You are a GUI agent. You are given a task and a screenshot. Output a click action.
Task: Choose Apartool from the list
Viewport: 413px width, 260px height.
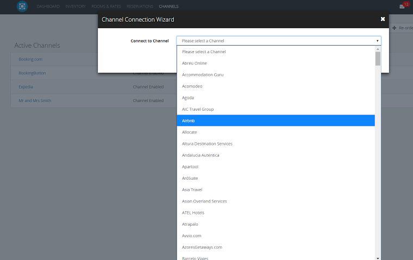(x=276, y=167)
